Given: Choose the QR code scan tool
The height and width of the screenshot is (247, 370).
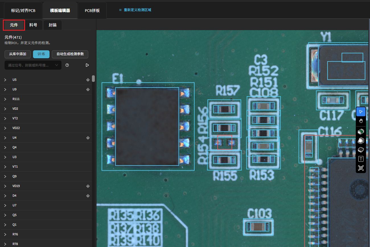Looking at the screenshot, I should click(361, 168).
